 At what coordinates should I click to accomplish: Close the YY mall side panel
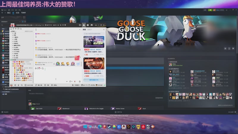point(104,29)
